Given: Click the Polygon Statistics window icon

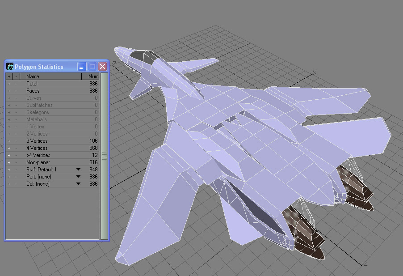Looking at the screenshot, I should point(10,67).
